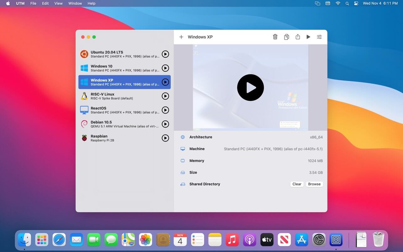Open the File menu
403x252 pixels.
pos(33,3)
